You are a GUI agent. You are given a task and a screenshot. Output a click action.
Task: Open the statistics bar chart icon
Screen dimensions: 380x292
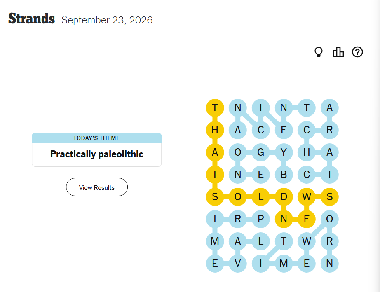pos(338,52)
